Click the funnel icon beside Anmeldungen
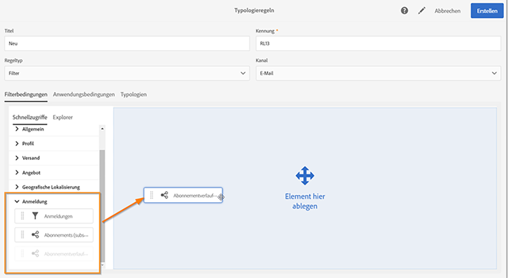Screen dimensions: 508x278 35,216
